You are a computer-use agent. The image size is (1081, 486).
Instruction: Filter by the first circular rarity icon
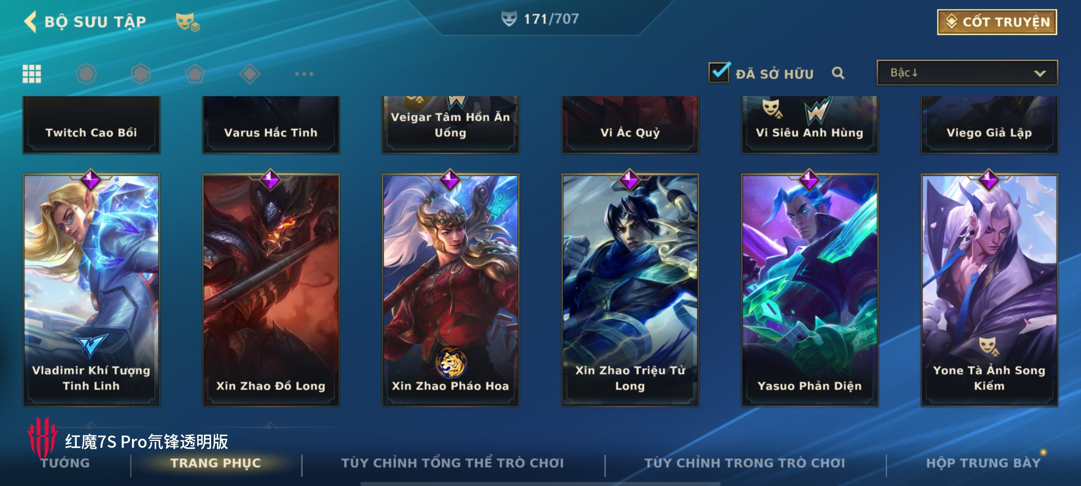point(86,74)
